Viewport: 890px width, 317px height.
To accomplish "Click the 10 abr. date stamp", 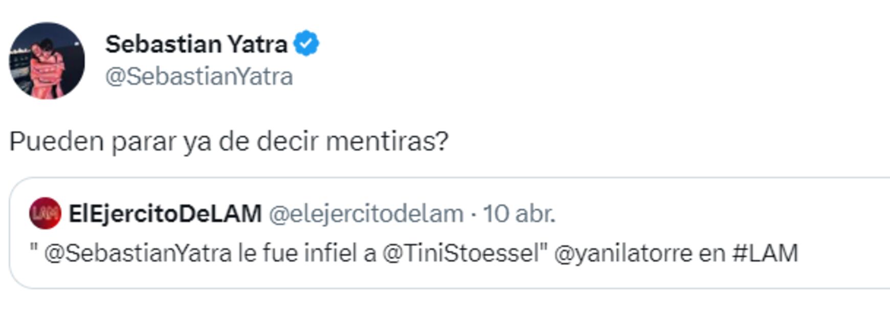I will 519,214.
